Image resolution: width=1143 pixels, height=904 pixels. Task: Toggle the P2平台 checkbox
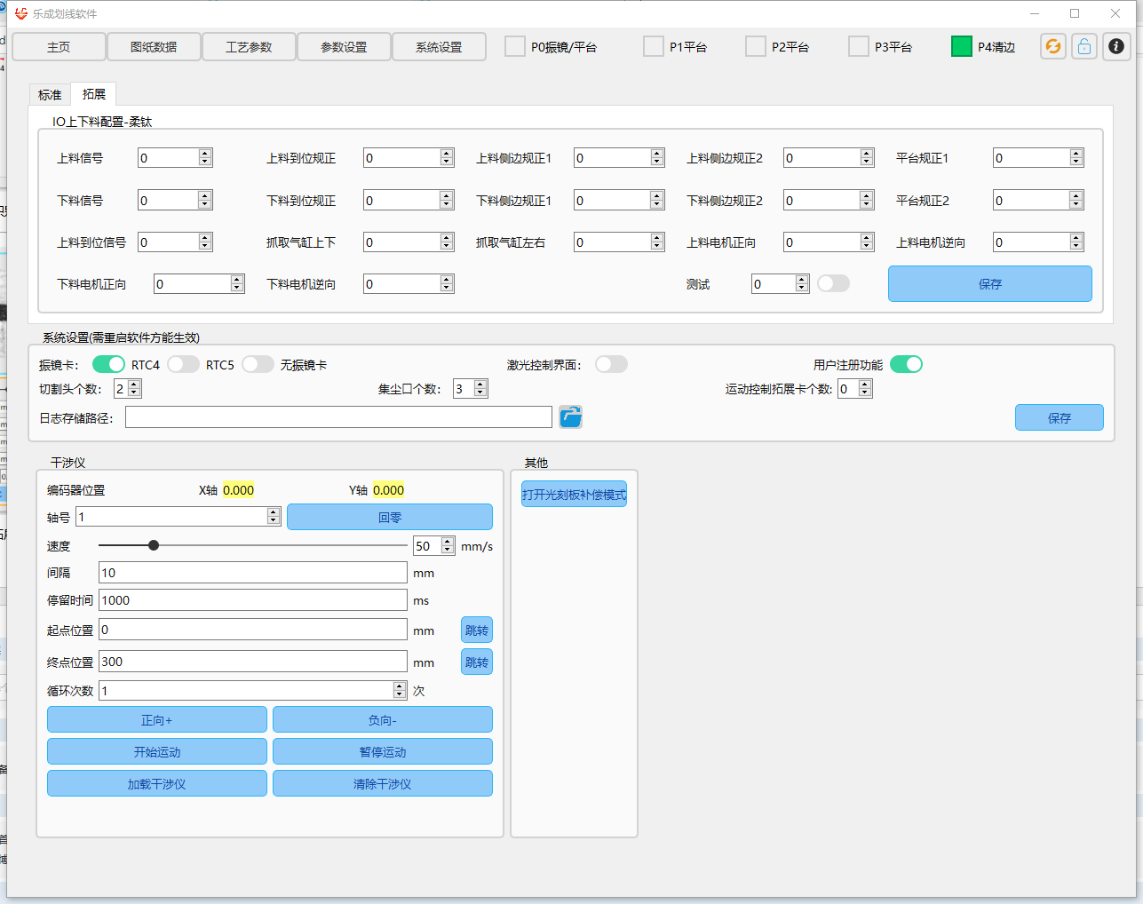[756, 46]
